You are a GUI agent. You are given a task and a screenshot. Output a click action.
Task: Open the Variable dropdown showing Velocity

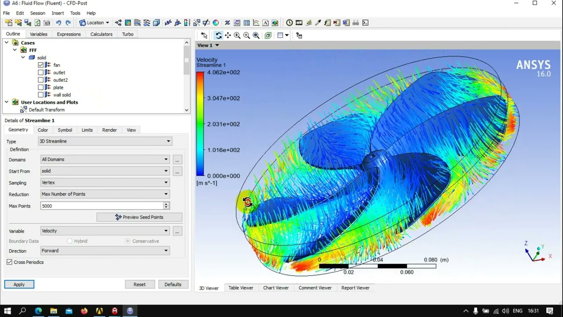(x=105, y=231)
